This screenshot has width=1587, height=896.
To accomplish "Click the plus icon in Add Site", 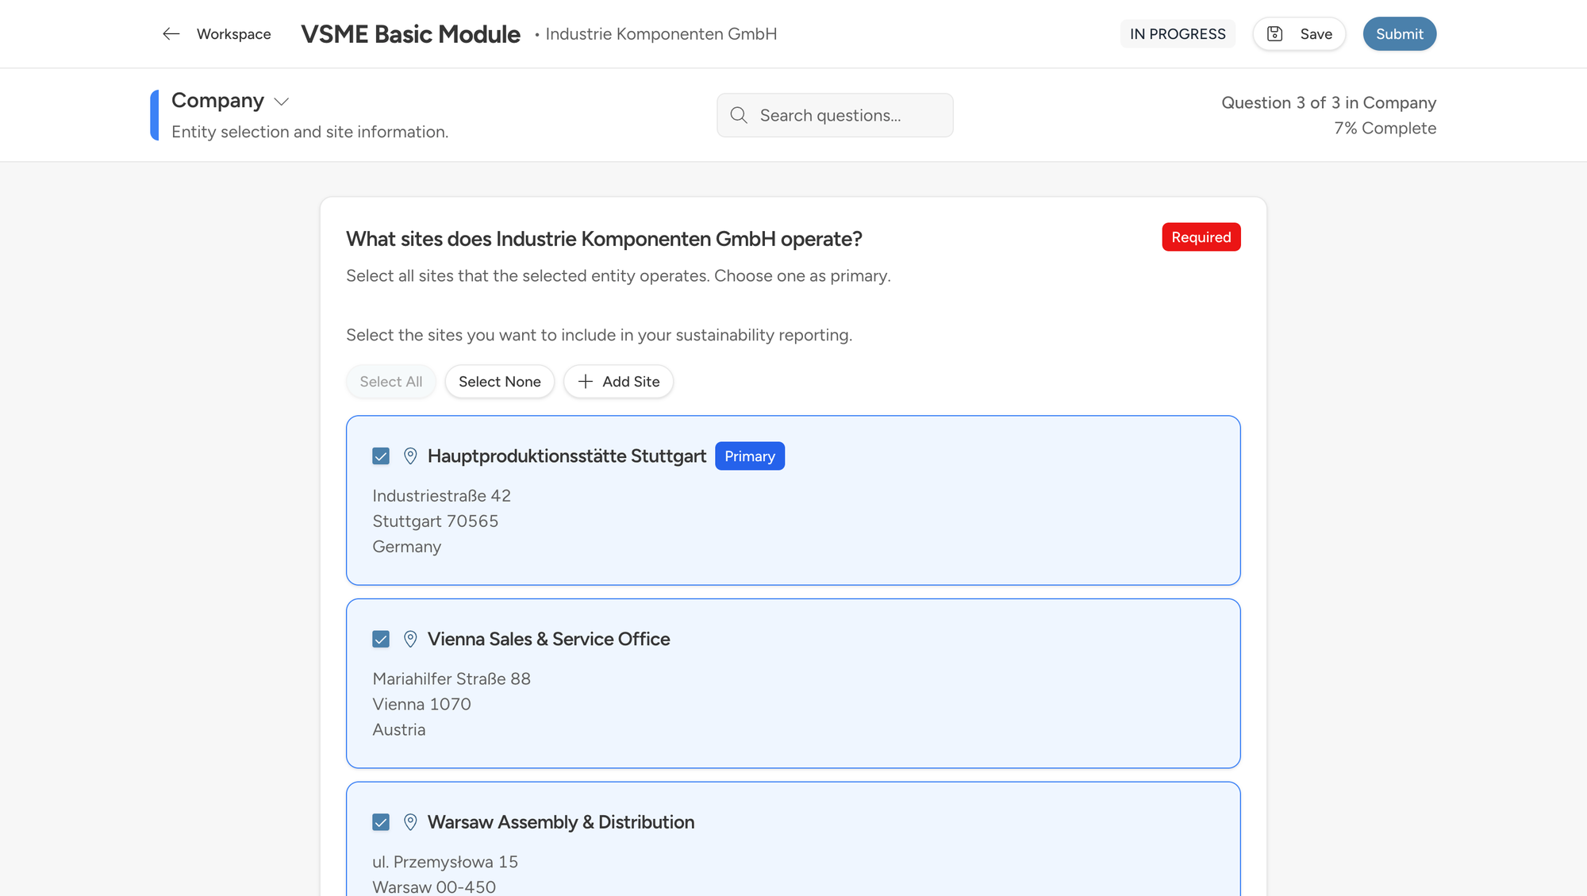I will point(586,382).
